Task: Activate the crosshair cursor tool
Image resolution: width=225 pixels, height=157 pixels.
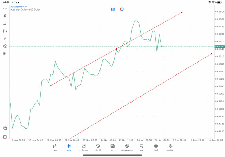Action: point(5,8)
